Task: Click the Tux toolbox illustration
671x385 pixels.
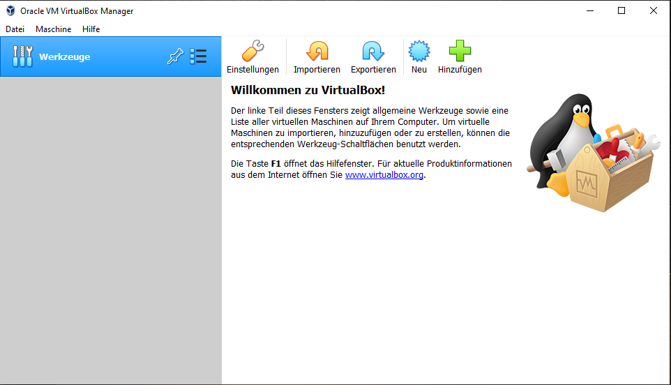Action: point(594,153)
